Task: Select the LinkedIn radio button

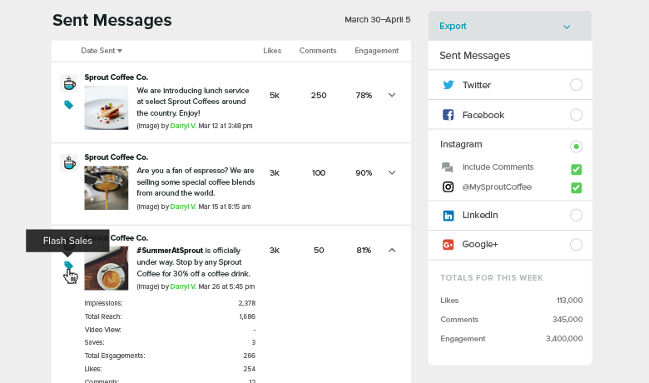Action: [x=576, y=216]
